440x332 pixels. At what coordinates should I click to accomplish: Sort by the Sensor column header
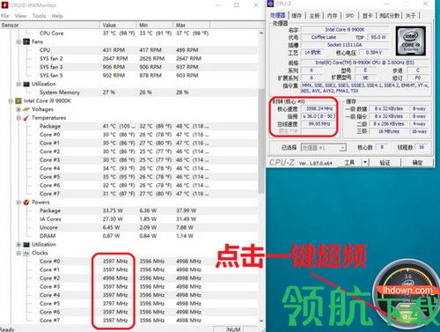tap(50, 26)
